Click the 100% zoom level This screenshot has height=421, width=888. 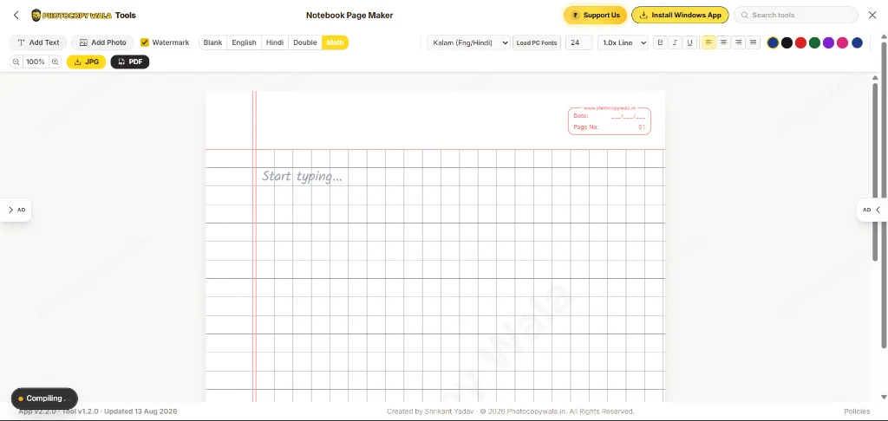pos(35,62)
